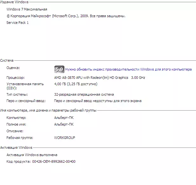Click the 'Процессор:' label
This screenshot has width=196, height=185.
tap(16, 78)
